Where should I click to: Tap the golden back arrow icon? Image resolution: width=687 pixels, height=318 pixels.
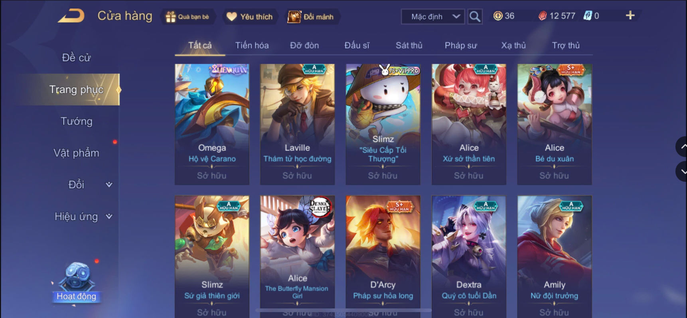point(71,16)
